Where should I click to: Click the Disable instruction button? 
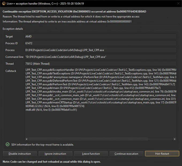pos(20,154)
